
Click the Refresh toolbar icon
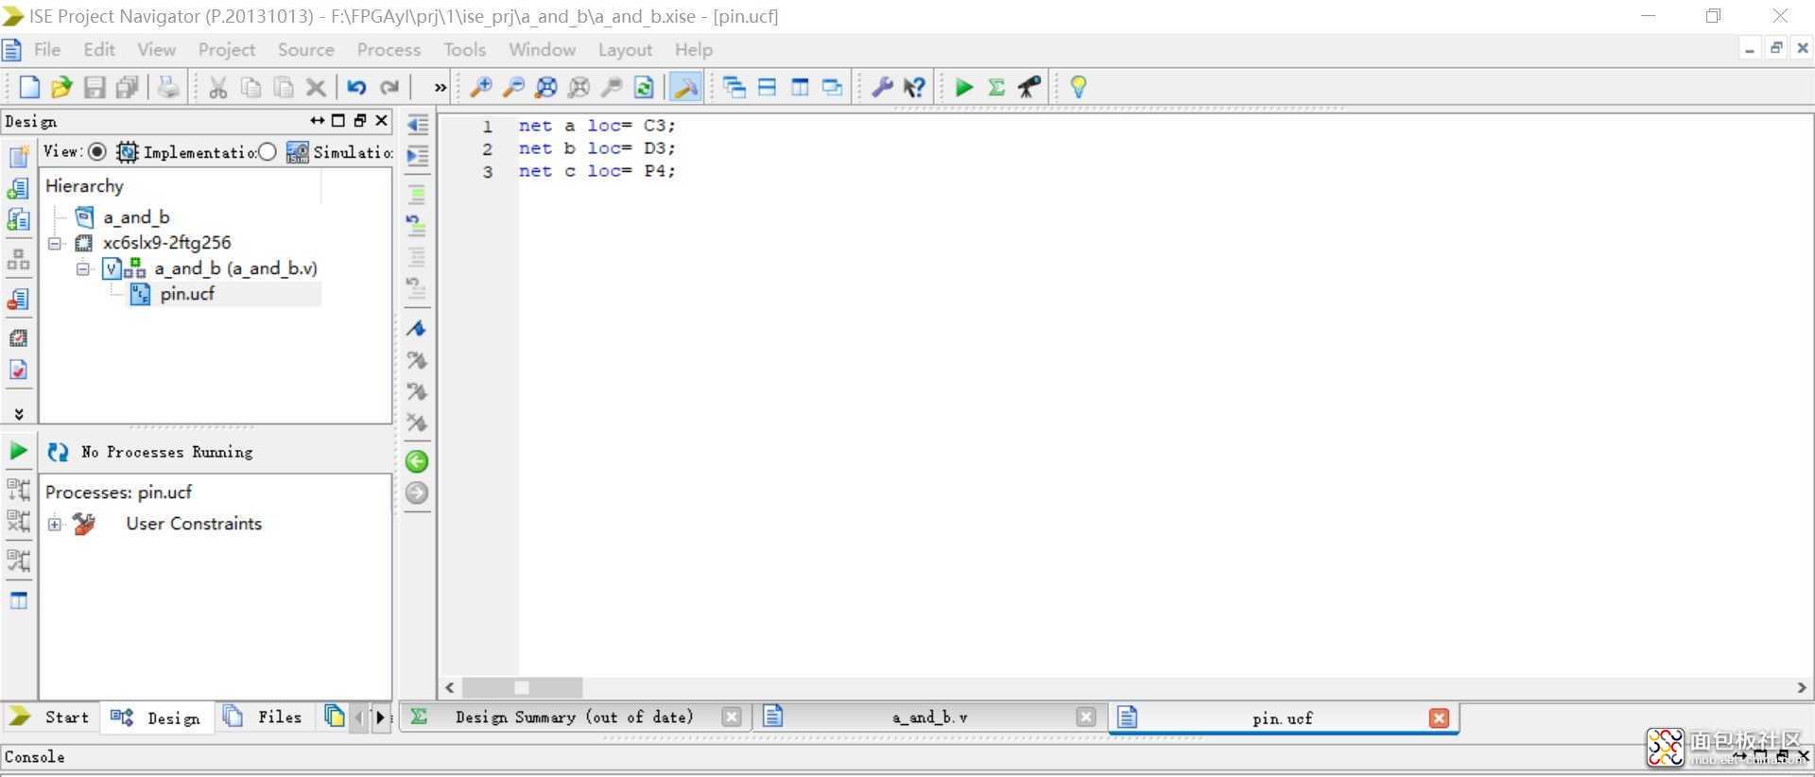644,87
